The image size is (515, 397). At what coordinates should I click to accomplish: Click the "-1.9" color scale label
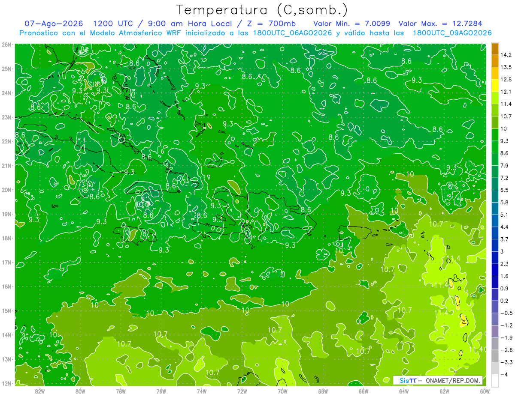pos(506,337)
